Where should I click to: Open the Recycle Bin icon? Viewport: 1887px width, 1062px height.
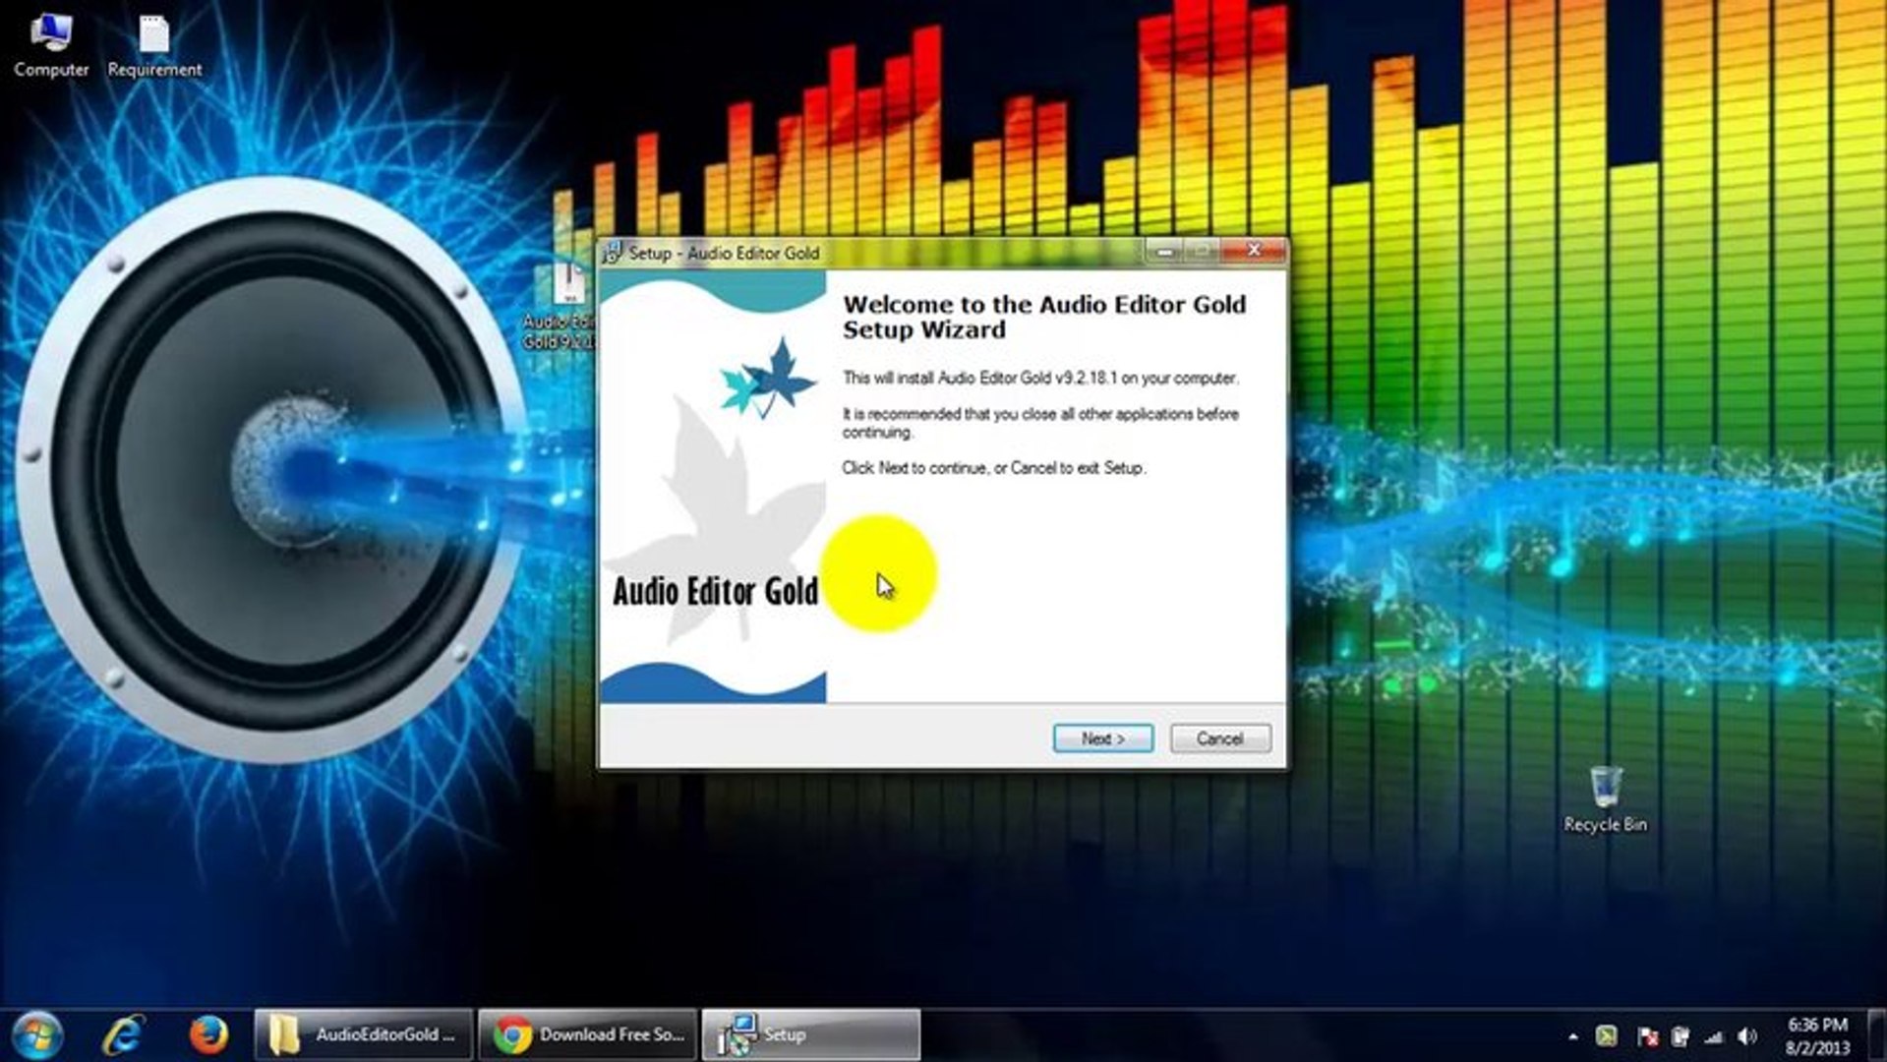[1605, 799]
